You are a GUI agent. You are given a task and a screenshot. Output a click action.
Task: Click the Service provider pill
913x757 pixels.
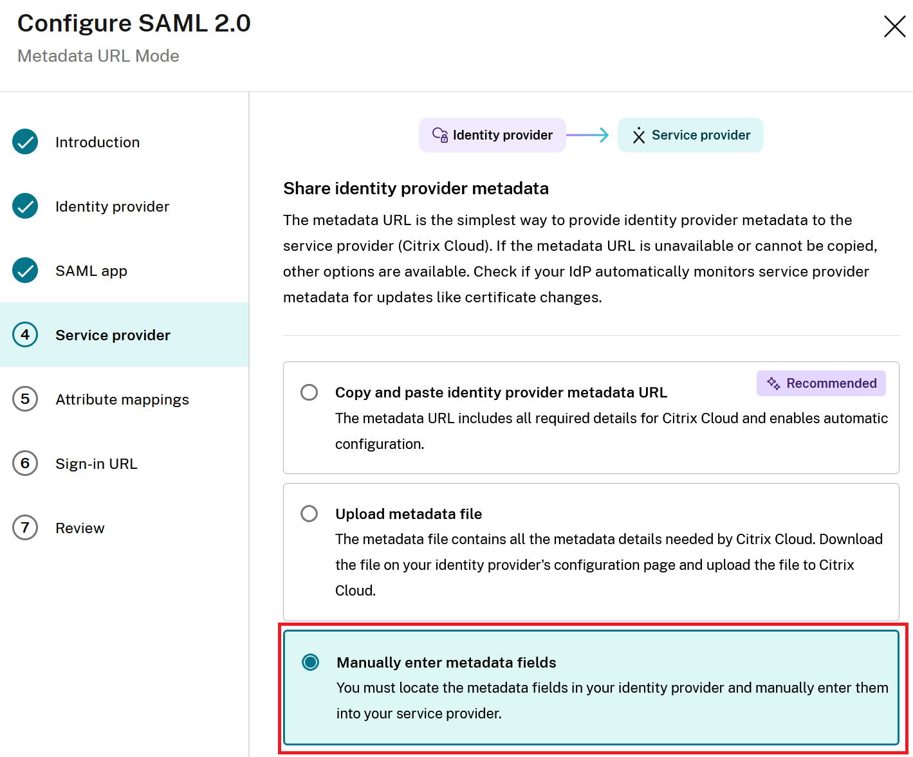tap(690, 135)
